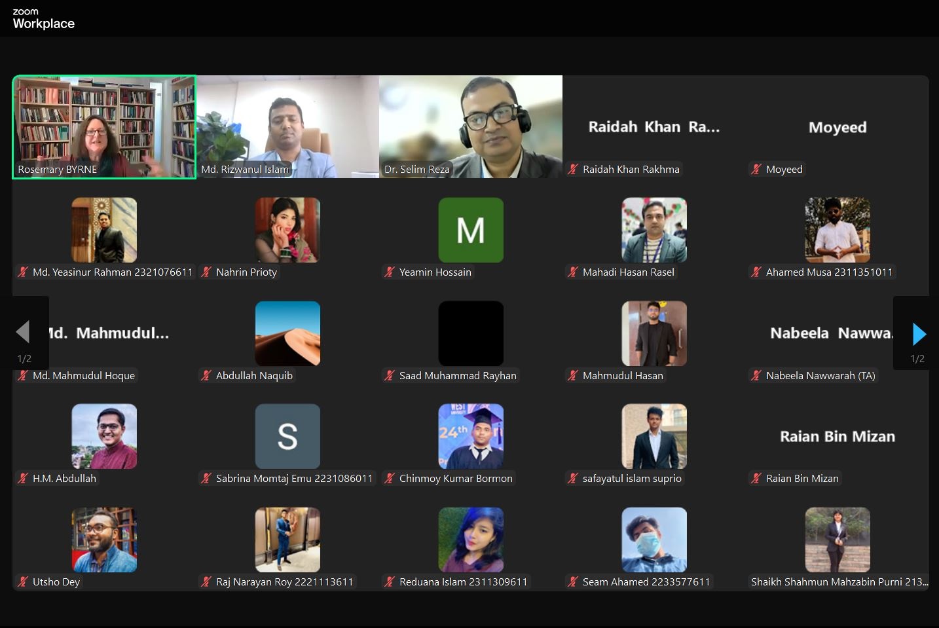This screenshot has width=939, height=628.
Task: Click muted mic icon of Utsho Dey
Action: [x=23, y=582]
